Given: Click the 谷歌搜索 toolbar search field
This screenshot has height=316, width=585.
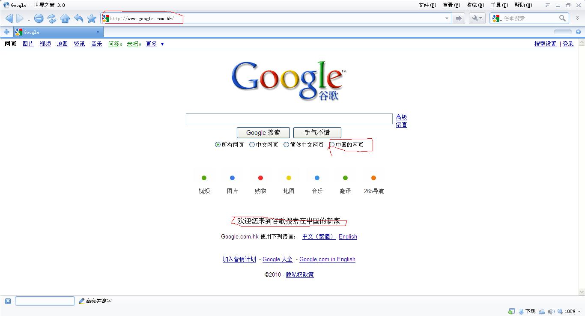Looking at the screenshot, I should pos(530,18).
